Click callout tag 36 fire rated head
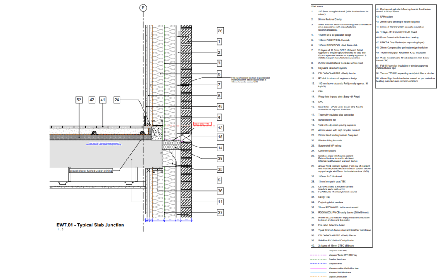The width and height of the screenshot is (440, 278). coord(220,191)
